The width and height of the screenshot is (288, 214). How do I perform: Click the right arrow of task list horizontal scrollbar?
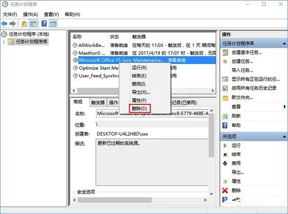tap(213, 90)
